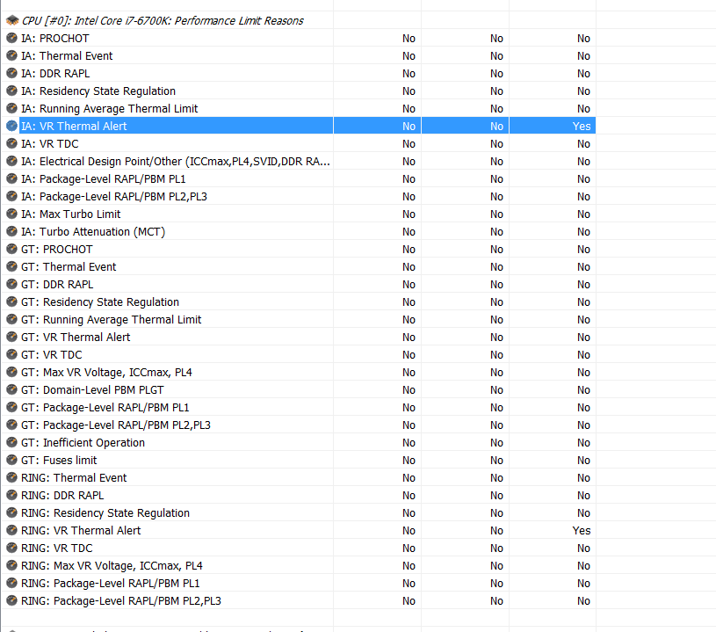Select the GT: Package-Level RAPL/PBM PL2,PL3 label
The height and width of the screenshot is (632, 716).
[x=116, y=425]
